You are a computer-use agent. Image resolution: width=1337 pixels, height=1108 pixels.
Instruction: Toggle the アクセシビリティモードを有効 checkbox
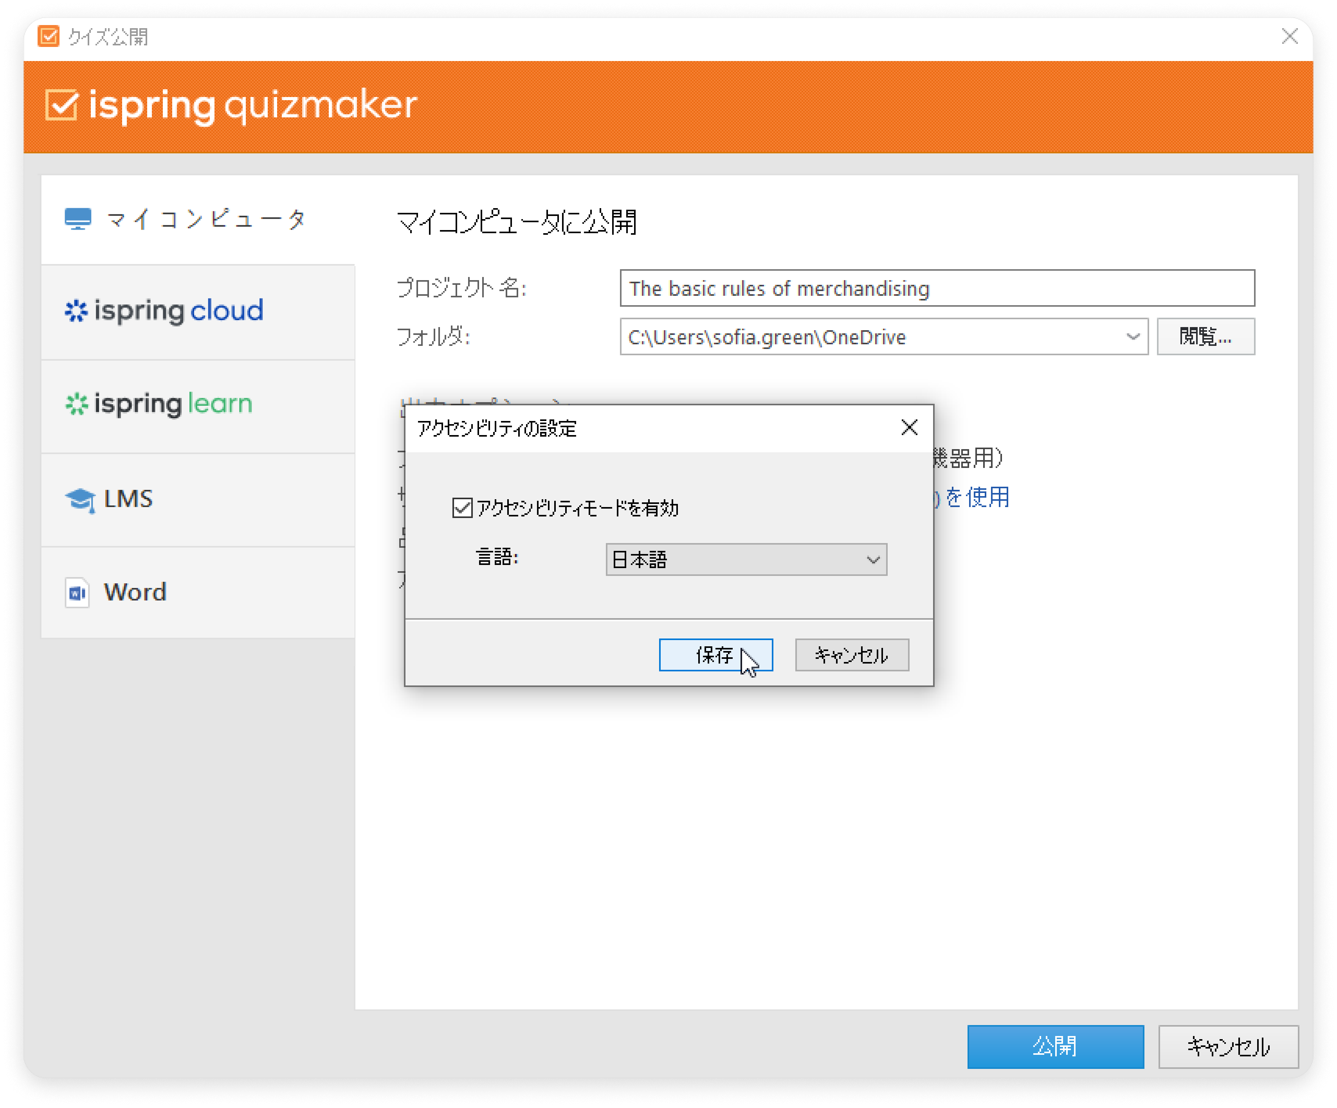pyautogui.click(x=461, y=508)
